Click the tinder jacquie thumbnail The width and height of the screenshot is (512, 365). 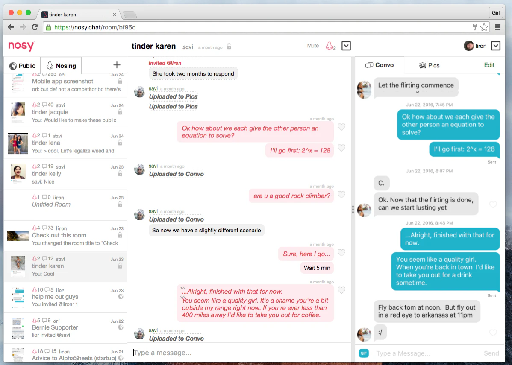tap(18, 113)
